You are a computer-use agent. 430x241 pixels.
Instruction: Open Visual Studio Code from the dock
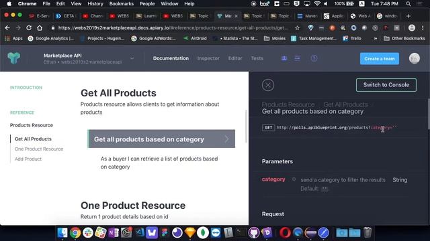[139, 233]
